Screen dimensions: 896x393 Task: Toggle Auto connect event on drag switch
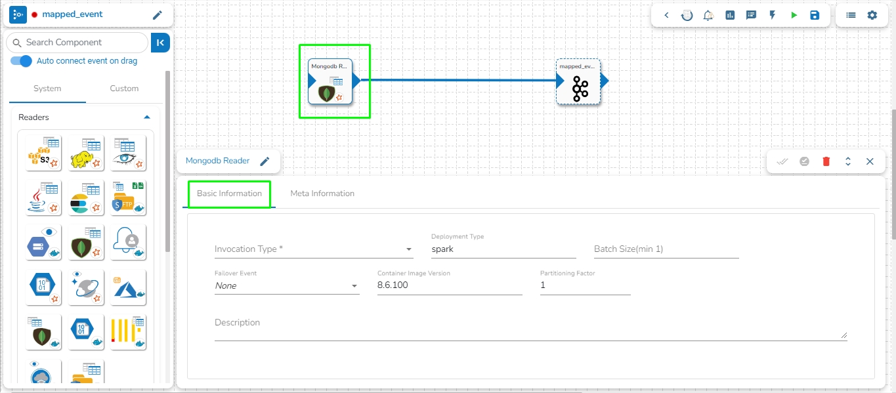coord(22,61)
